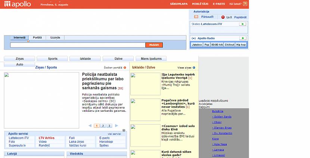This screenshot has width=310, height=158.
Task: Open the Superauto.lv service link
Action: tap(17, 145)
